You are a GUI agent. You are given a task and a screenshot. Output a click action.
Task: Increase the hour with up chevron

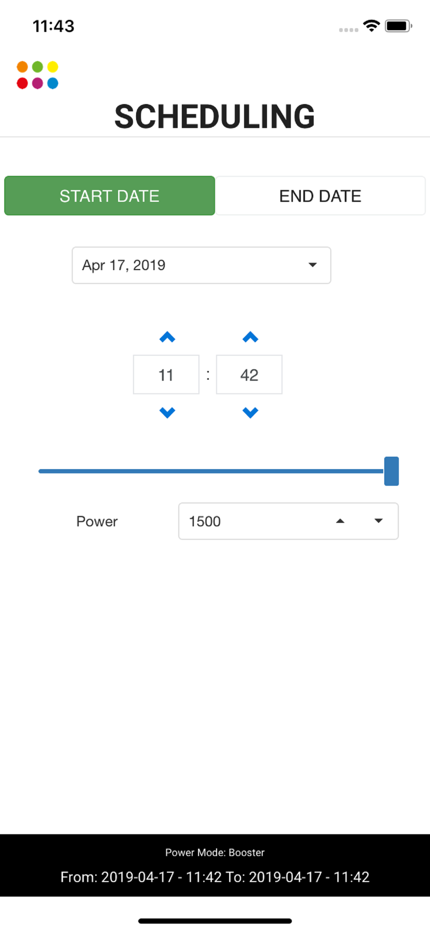click(x=167, y=337)
